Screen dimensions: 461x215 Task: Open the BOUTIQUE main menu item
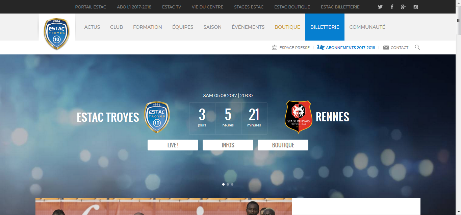tap(287, 27)
